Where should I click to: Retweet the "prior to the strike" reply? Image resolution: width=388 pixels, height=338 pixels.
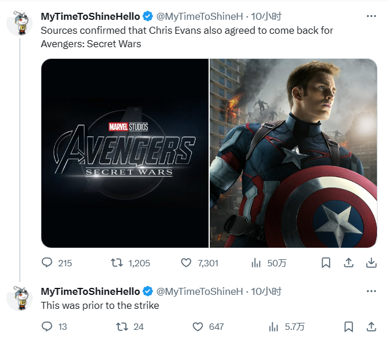point(122,326)
